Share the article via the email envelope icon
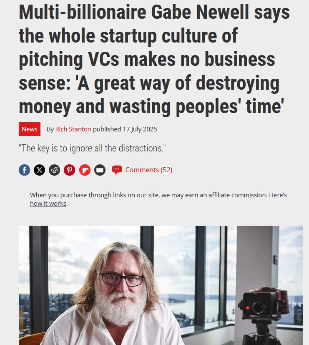309x345 pixels. click(x=100, y=170)
